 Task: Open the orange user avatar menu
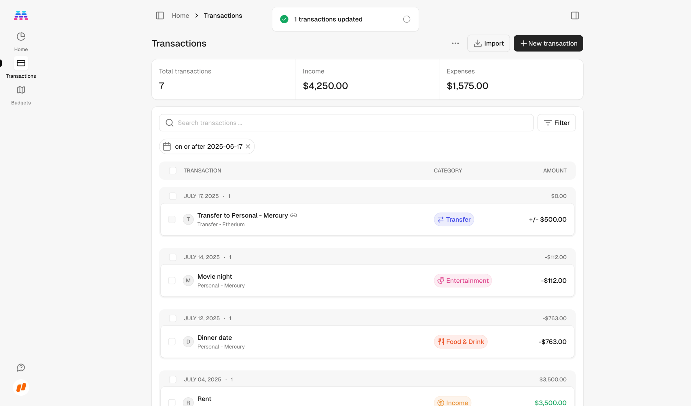click(x=21, y=388)
